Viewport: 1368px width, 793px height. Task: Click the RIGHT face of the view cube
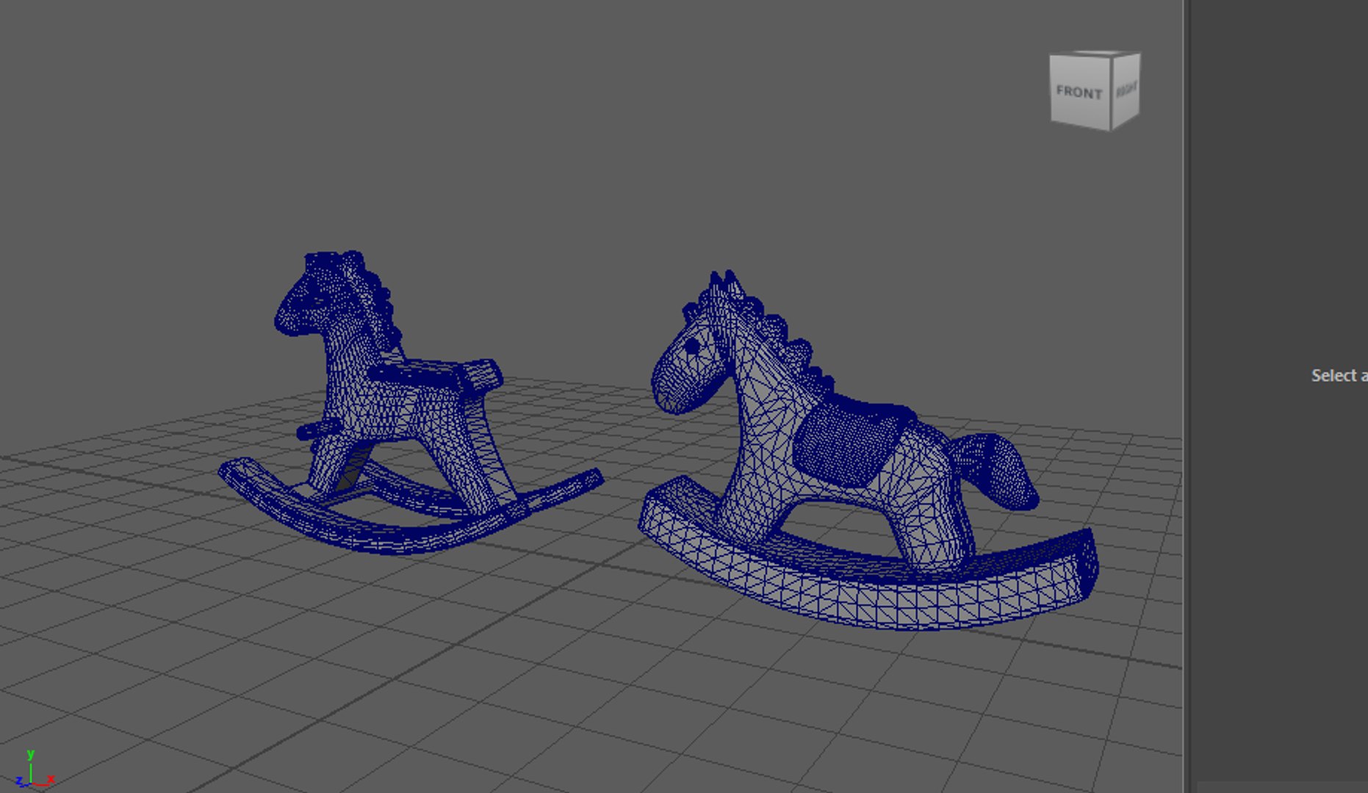pos(1126,90)
